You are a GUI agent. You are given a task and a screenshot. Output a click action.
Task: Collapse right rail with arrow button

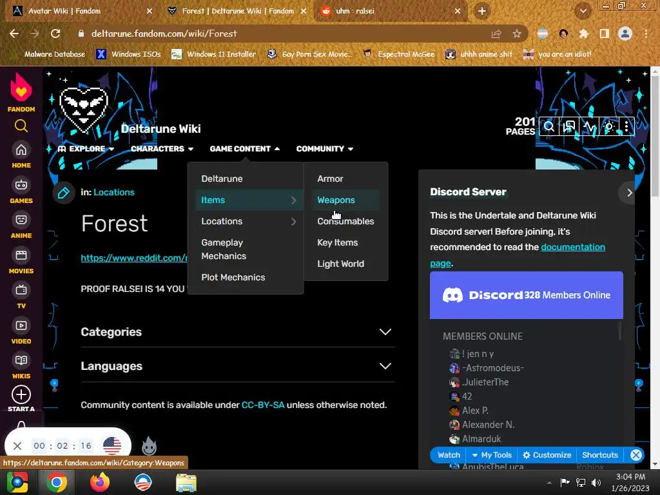(x=629, y=193)
